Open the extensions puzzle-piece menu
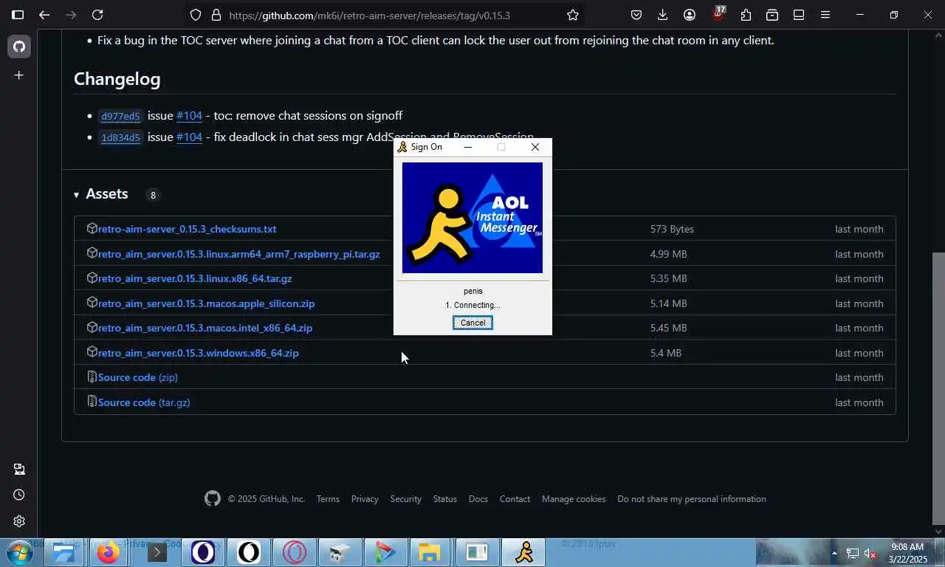 tap(746, 15)
